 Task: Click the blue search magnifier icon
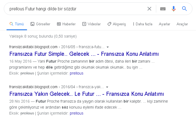[x=185, y=9]
